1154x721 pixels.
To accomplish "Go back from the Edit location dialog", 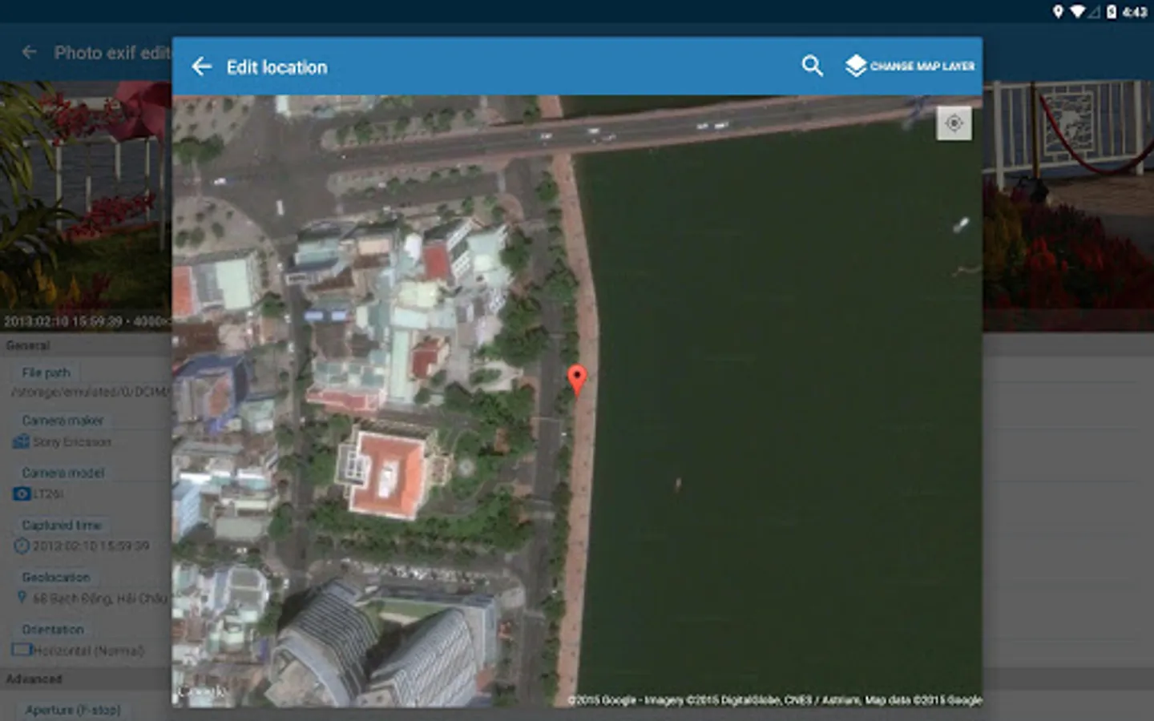I will pyautogui.click(x=202, y=66).
